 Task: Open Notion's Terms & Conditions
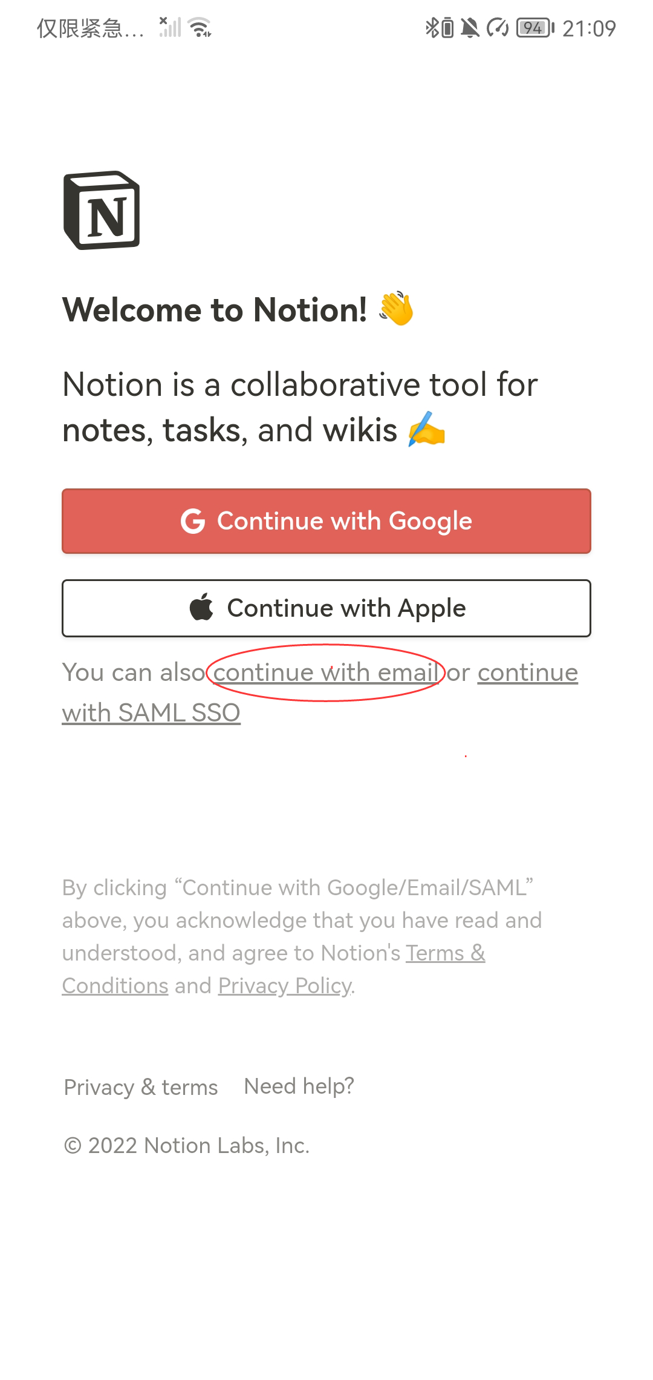446,953
